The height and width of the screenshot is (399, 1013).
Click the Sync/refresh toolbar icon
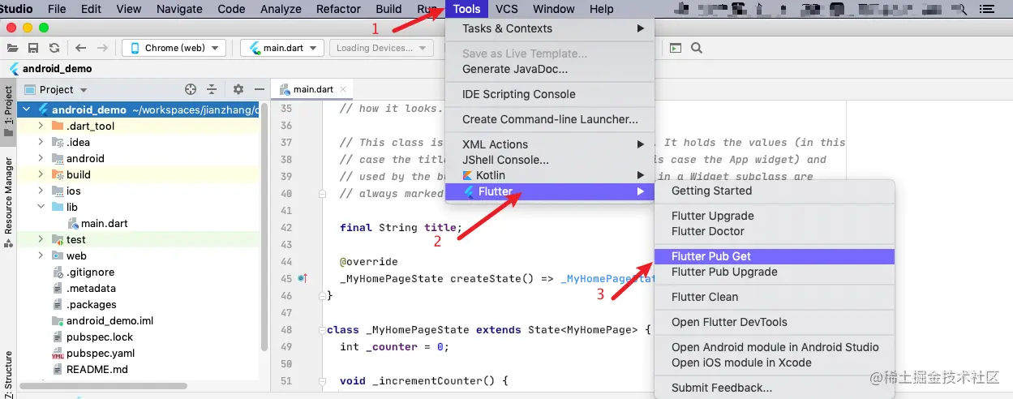pos(54,48)
